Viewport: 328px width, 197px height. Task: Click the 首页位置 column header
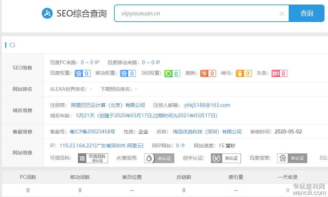132,177
